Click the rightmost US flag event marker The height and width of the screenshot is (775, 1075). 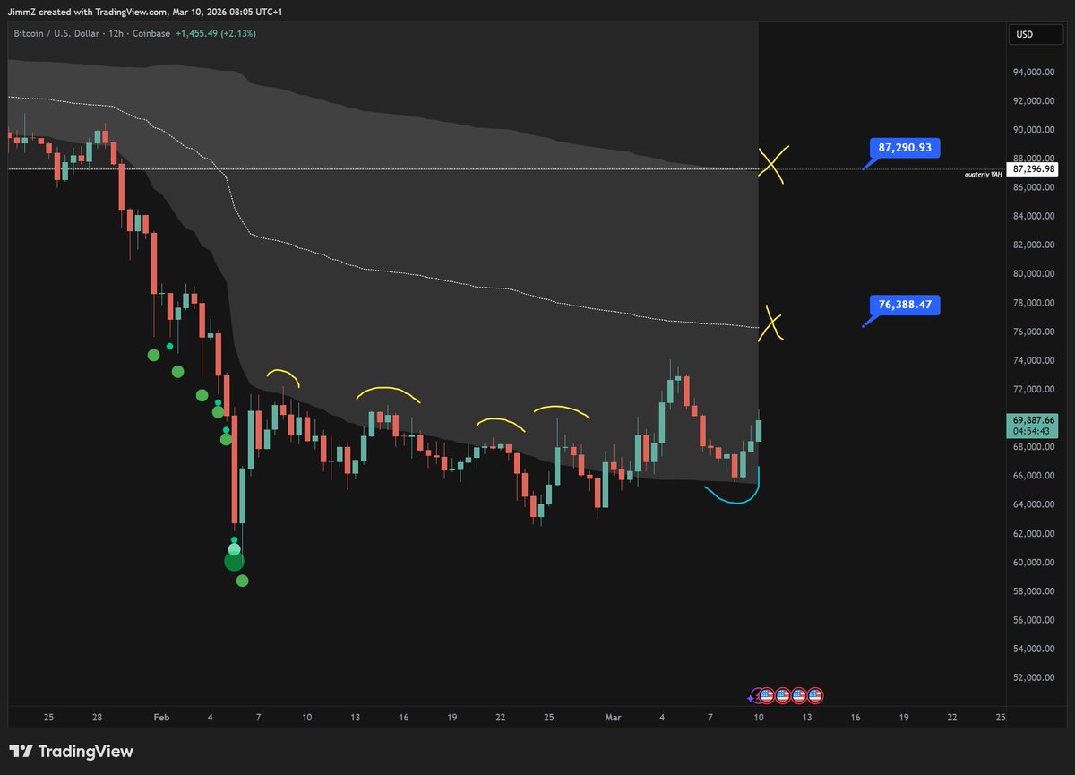pyautogui.click(x=815, y=695)
